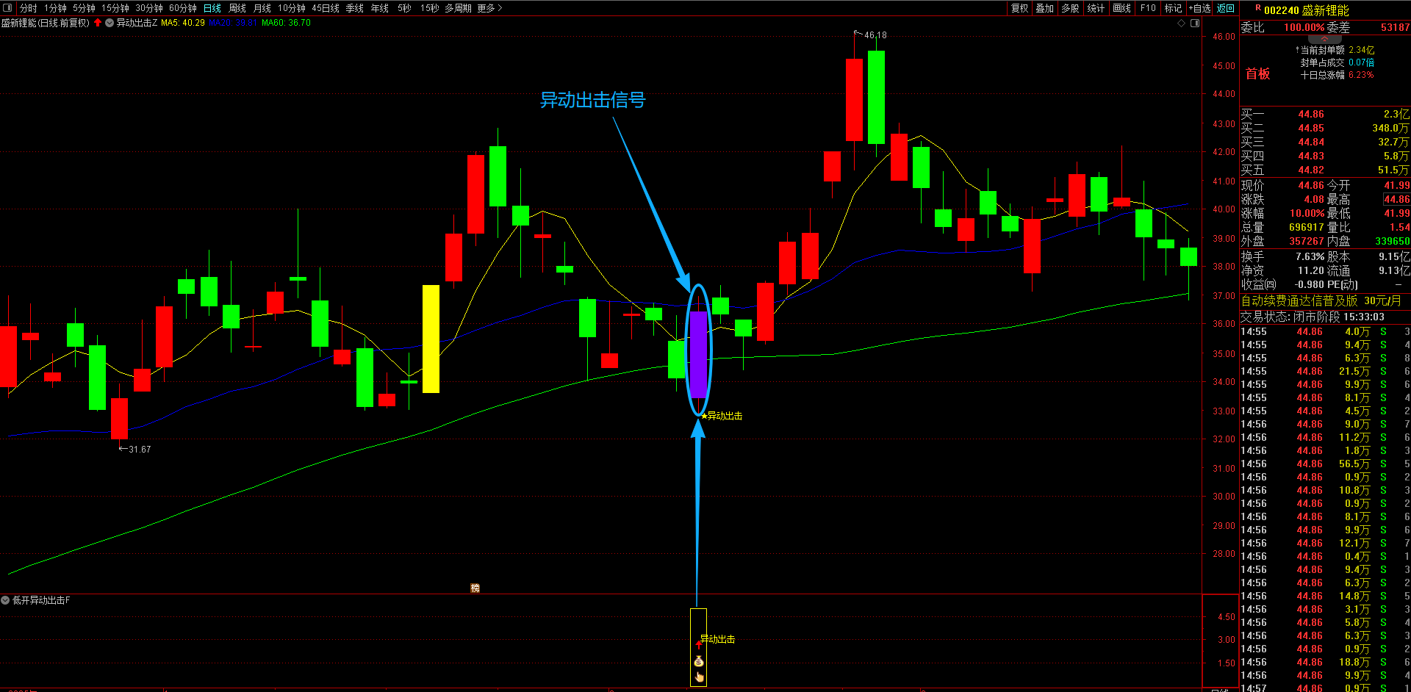The height and width of the screenshot is (692, 1411).
Task: Select the 60分钟 period tab
Action: pos(183,8)
